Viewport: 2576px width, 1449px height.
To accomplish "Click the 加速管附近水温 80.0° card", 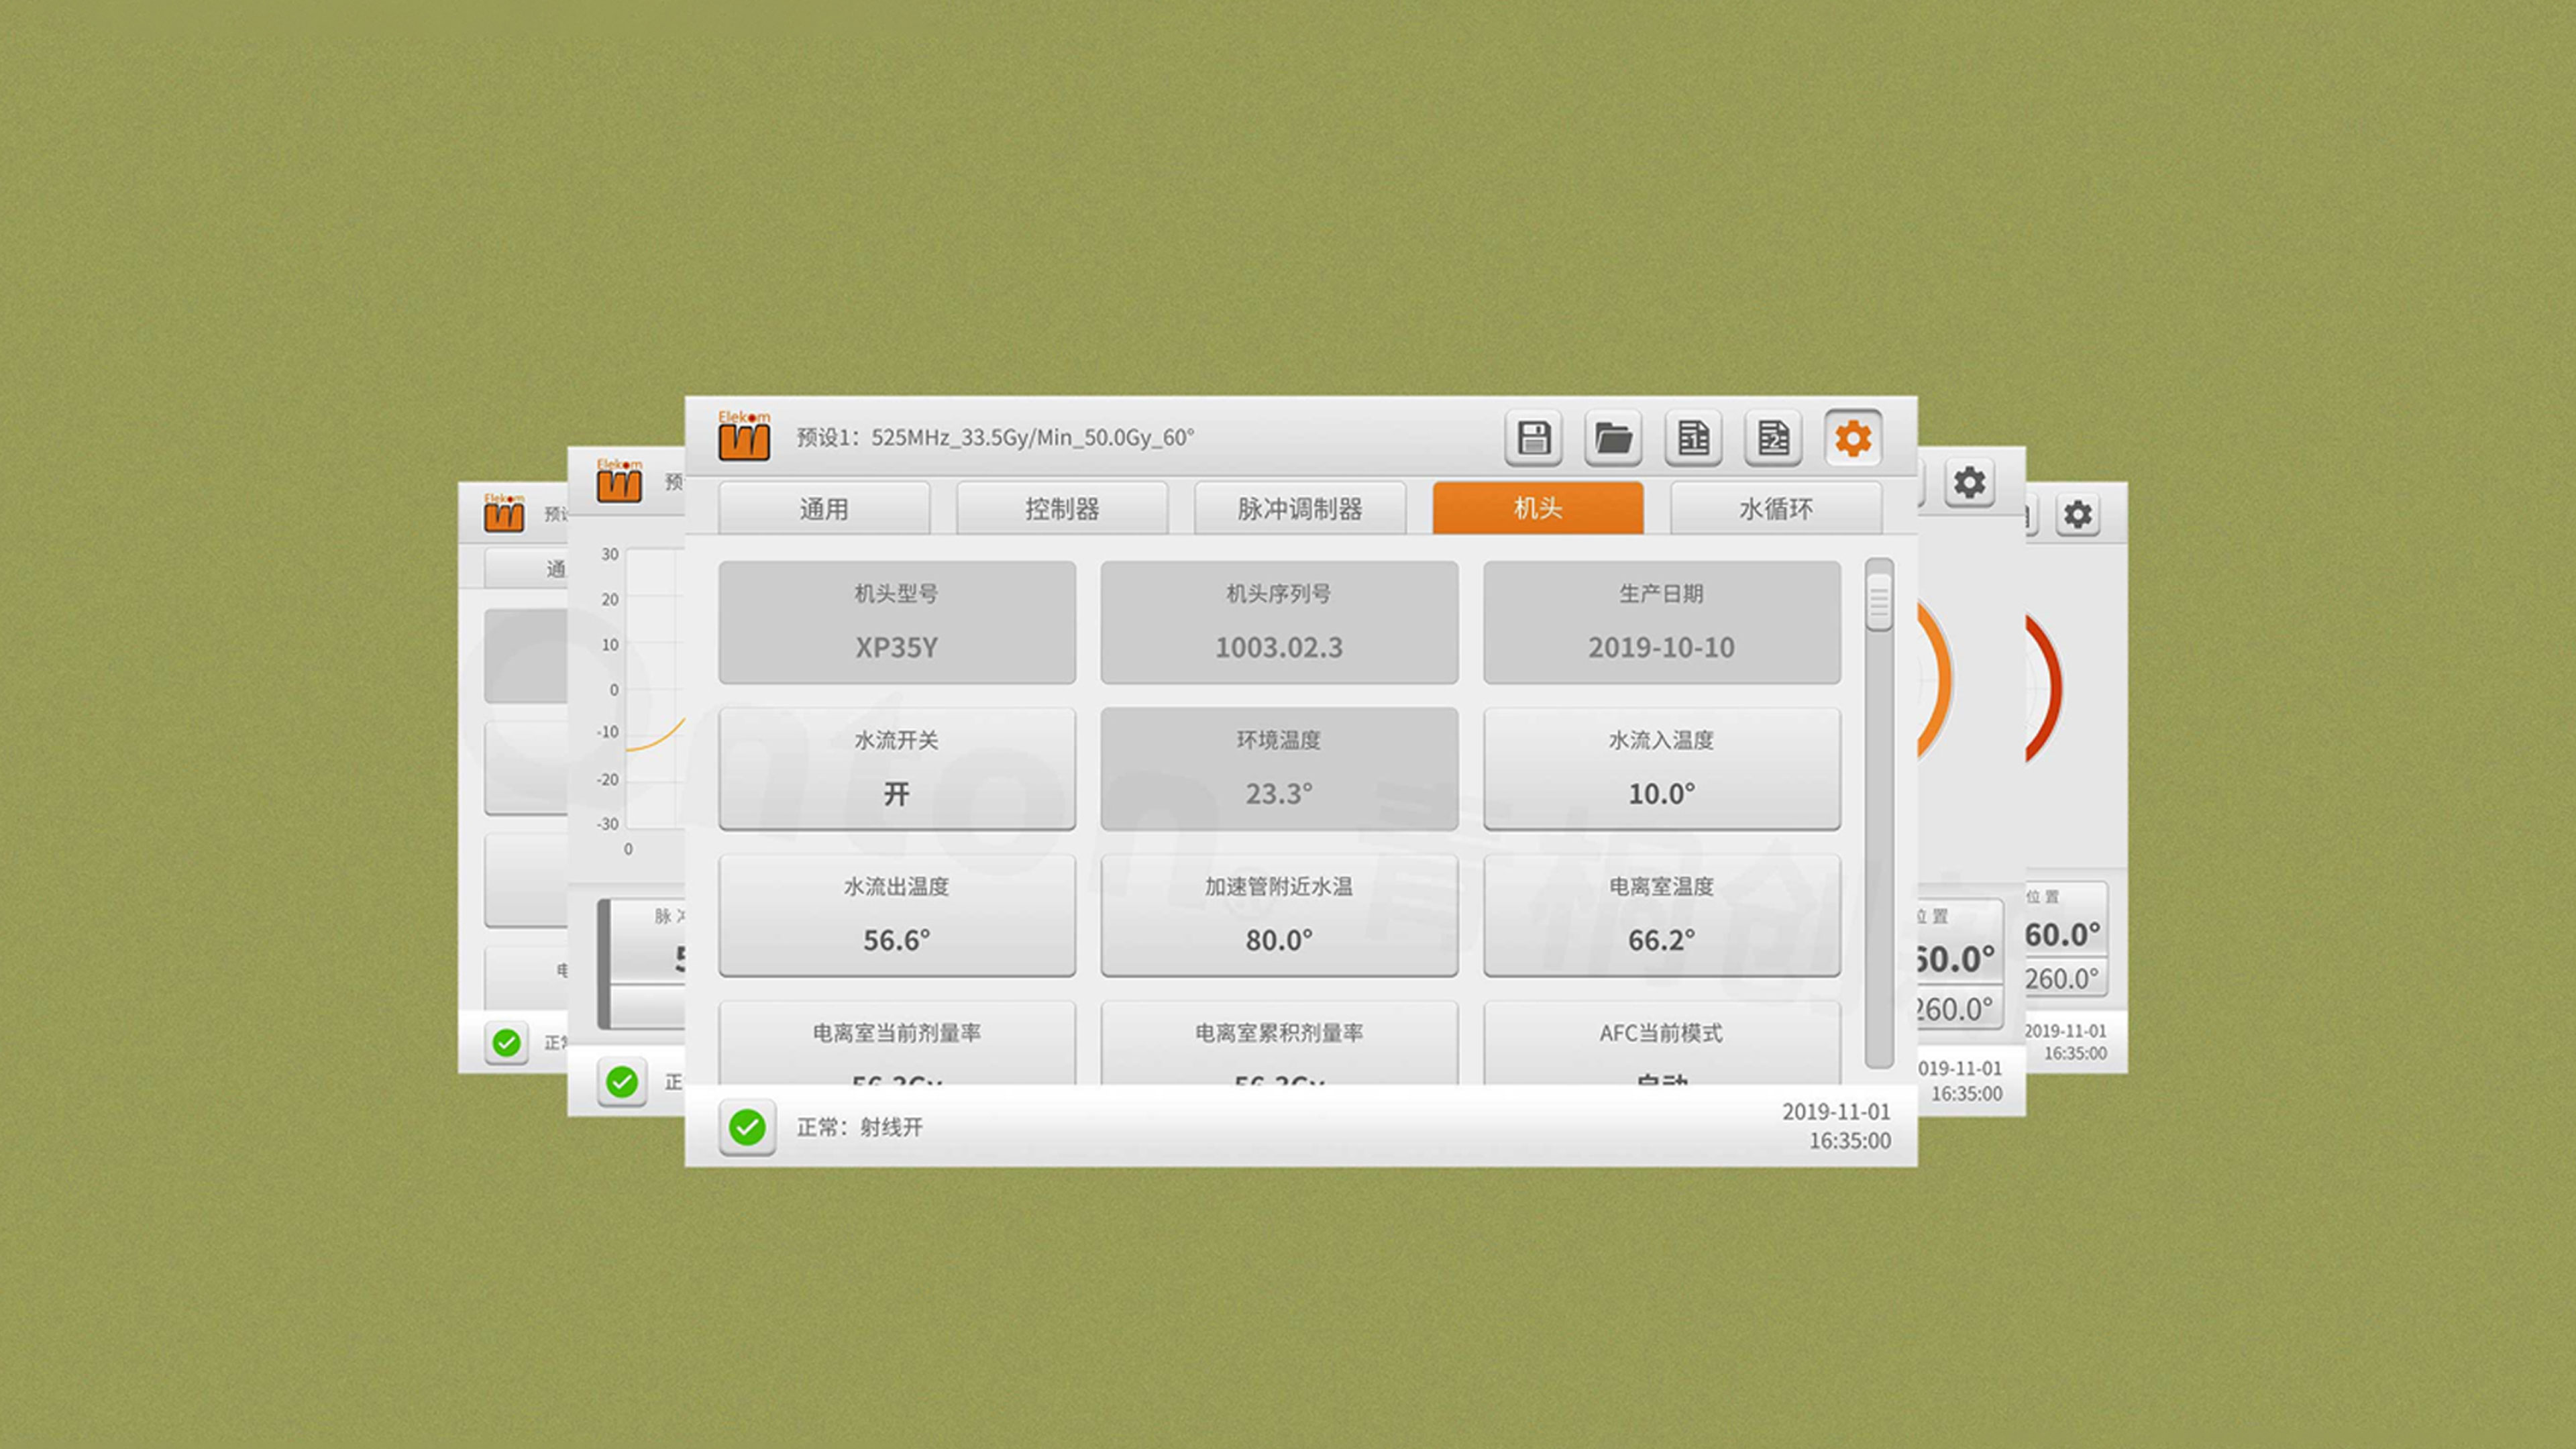I will coord(1279,915).
